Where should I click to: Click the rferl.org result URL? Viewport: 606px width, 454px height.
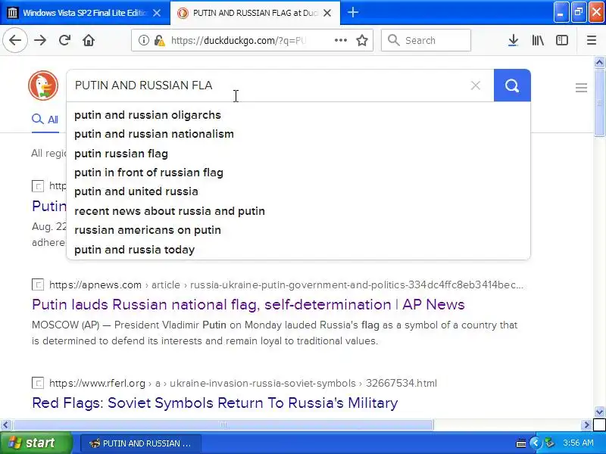pyautogui.click(x=243, y=383)
